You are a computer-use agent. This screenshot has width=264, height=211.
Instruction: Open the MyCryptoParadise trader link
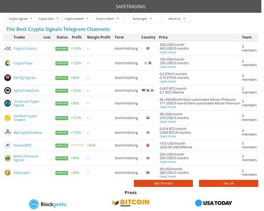(28, 132)
